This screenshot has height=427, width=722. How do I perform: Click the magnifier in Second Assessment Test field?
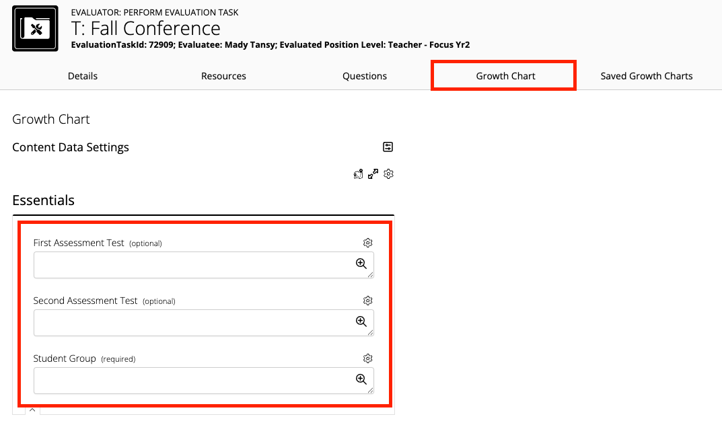tap(361, 321)
